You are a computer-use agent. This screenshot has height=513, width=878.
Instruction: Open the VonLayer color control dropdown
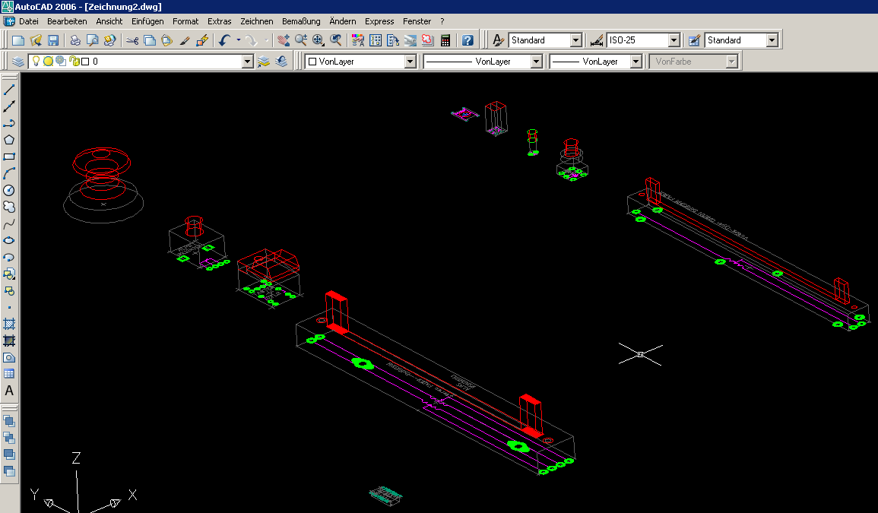pyautogui.click(x=410, y=62)
